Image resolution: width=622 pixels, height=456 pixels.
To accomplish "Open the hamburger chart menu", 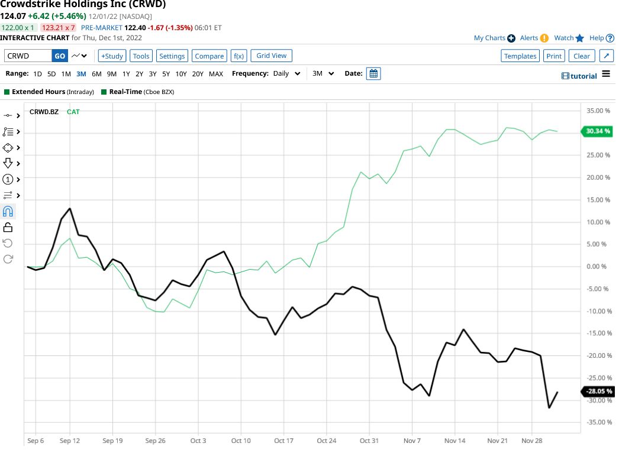I will pos(606,74).
